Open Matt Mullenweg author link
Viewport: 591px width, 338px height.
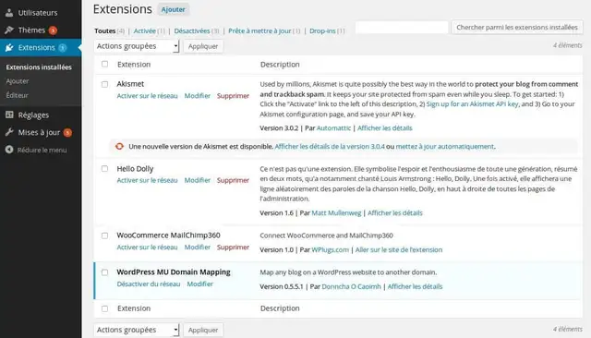pos(336,213)
